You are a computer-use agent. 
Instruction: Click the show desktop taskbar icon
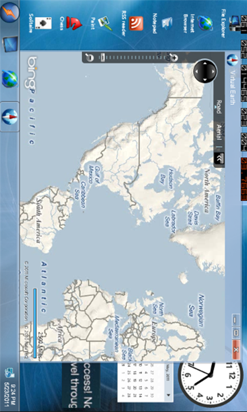click(x=10, y=44)
